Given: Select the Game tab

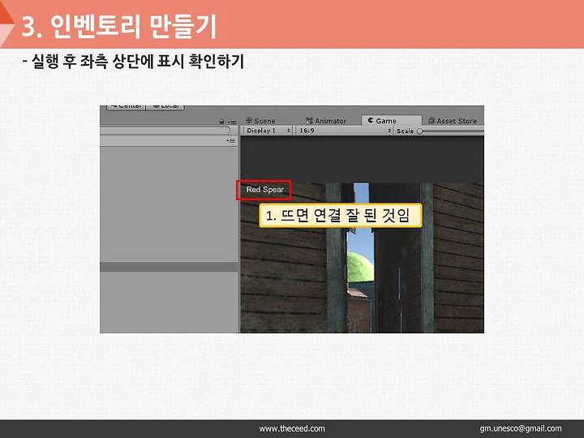Looking at the screenshot, I should click(391, 121).
